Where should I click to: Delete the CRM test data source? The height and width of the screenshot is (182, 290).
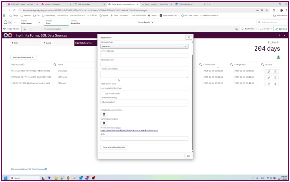[x=275, y=84]
